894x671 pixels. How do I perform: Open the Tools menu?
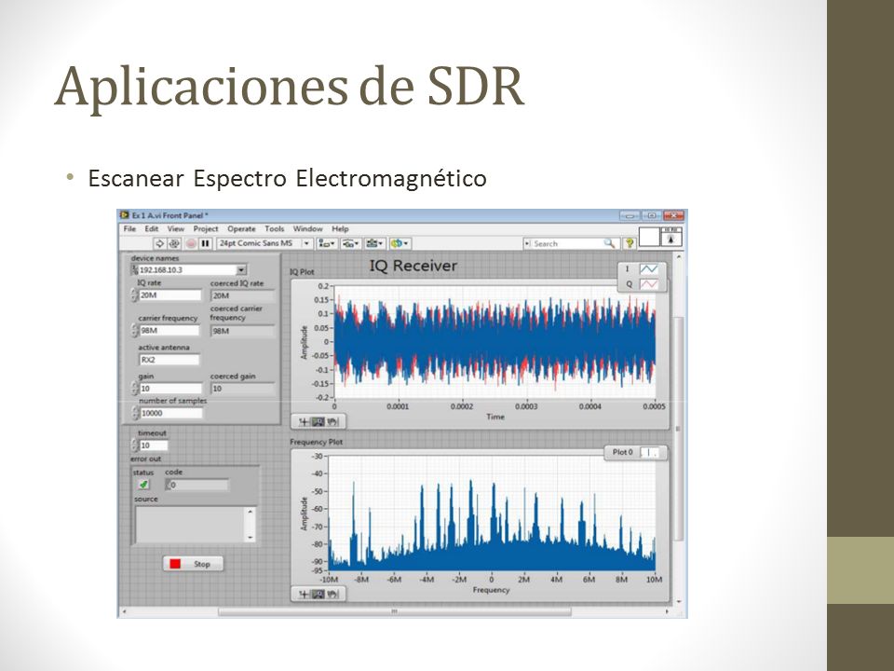[274, 229]
